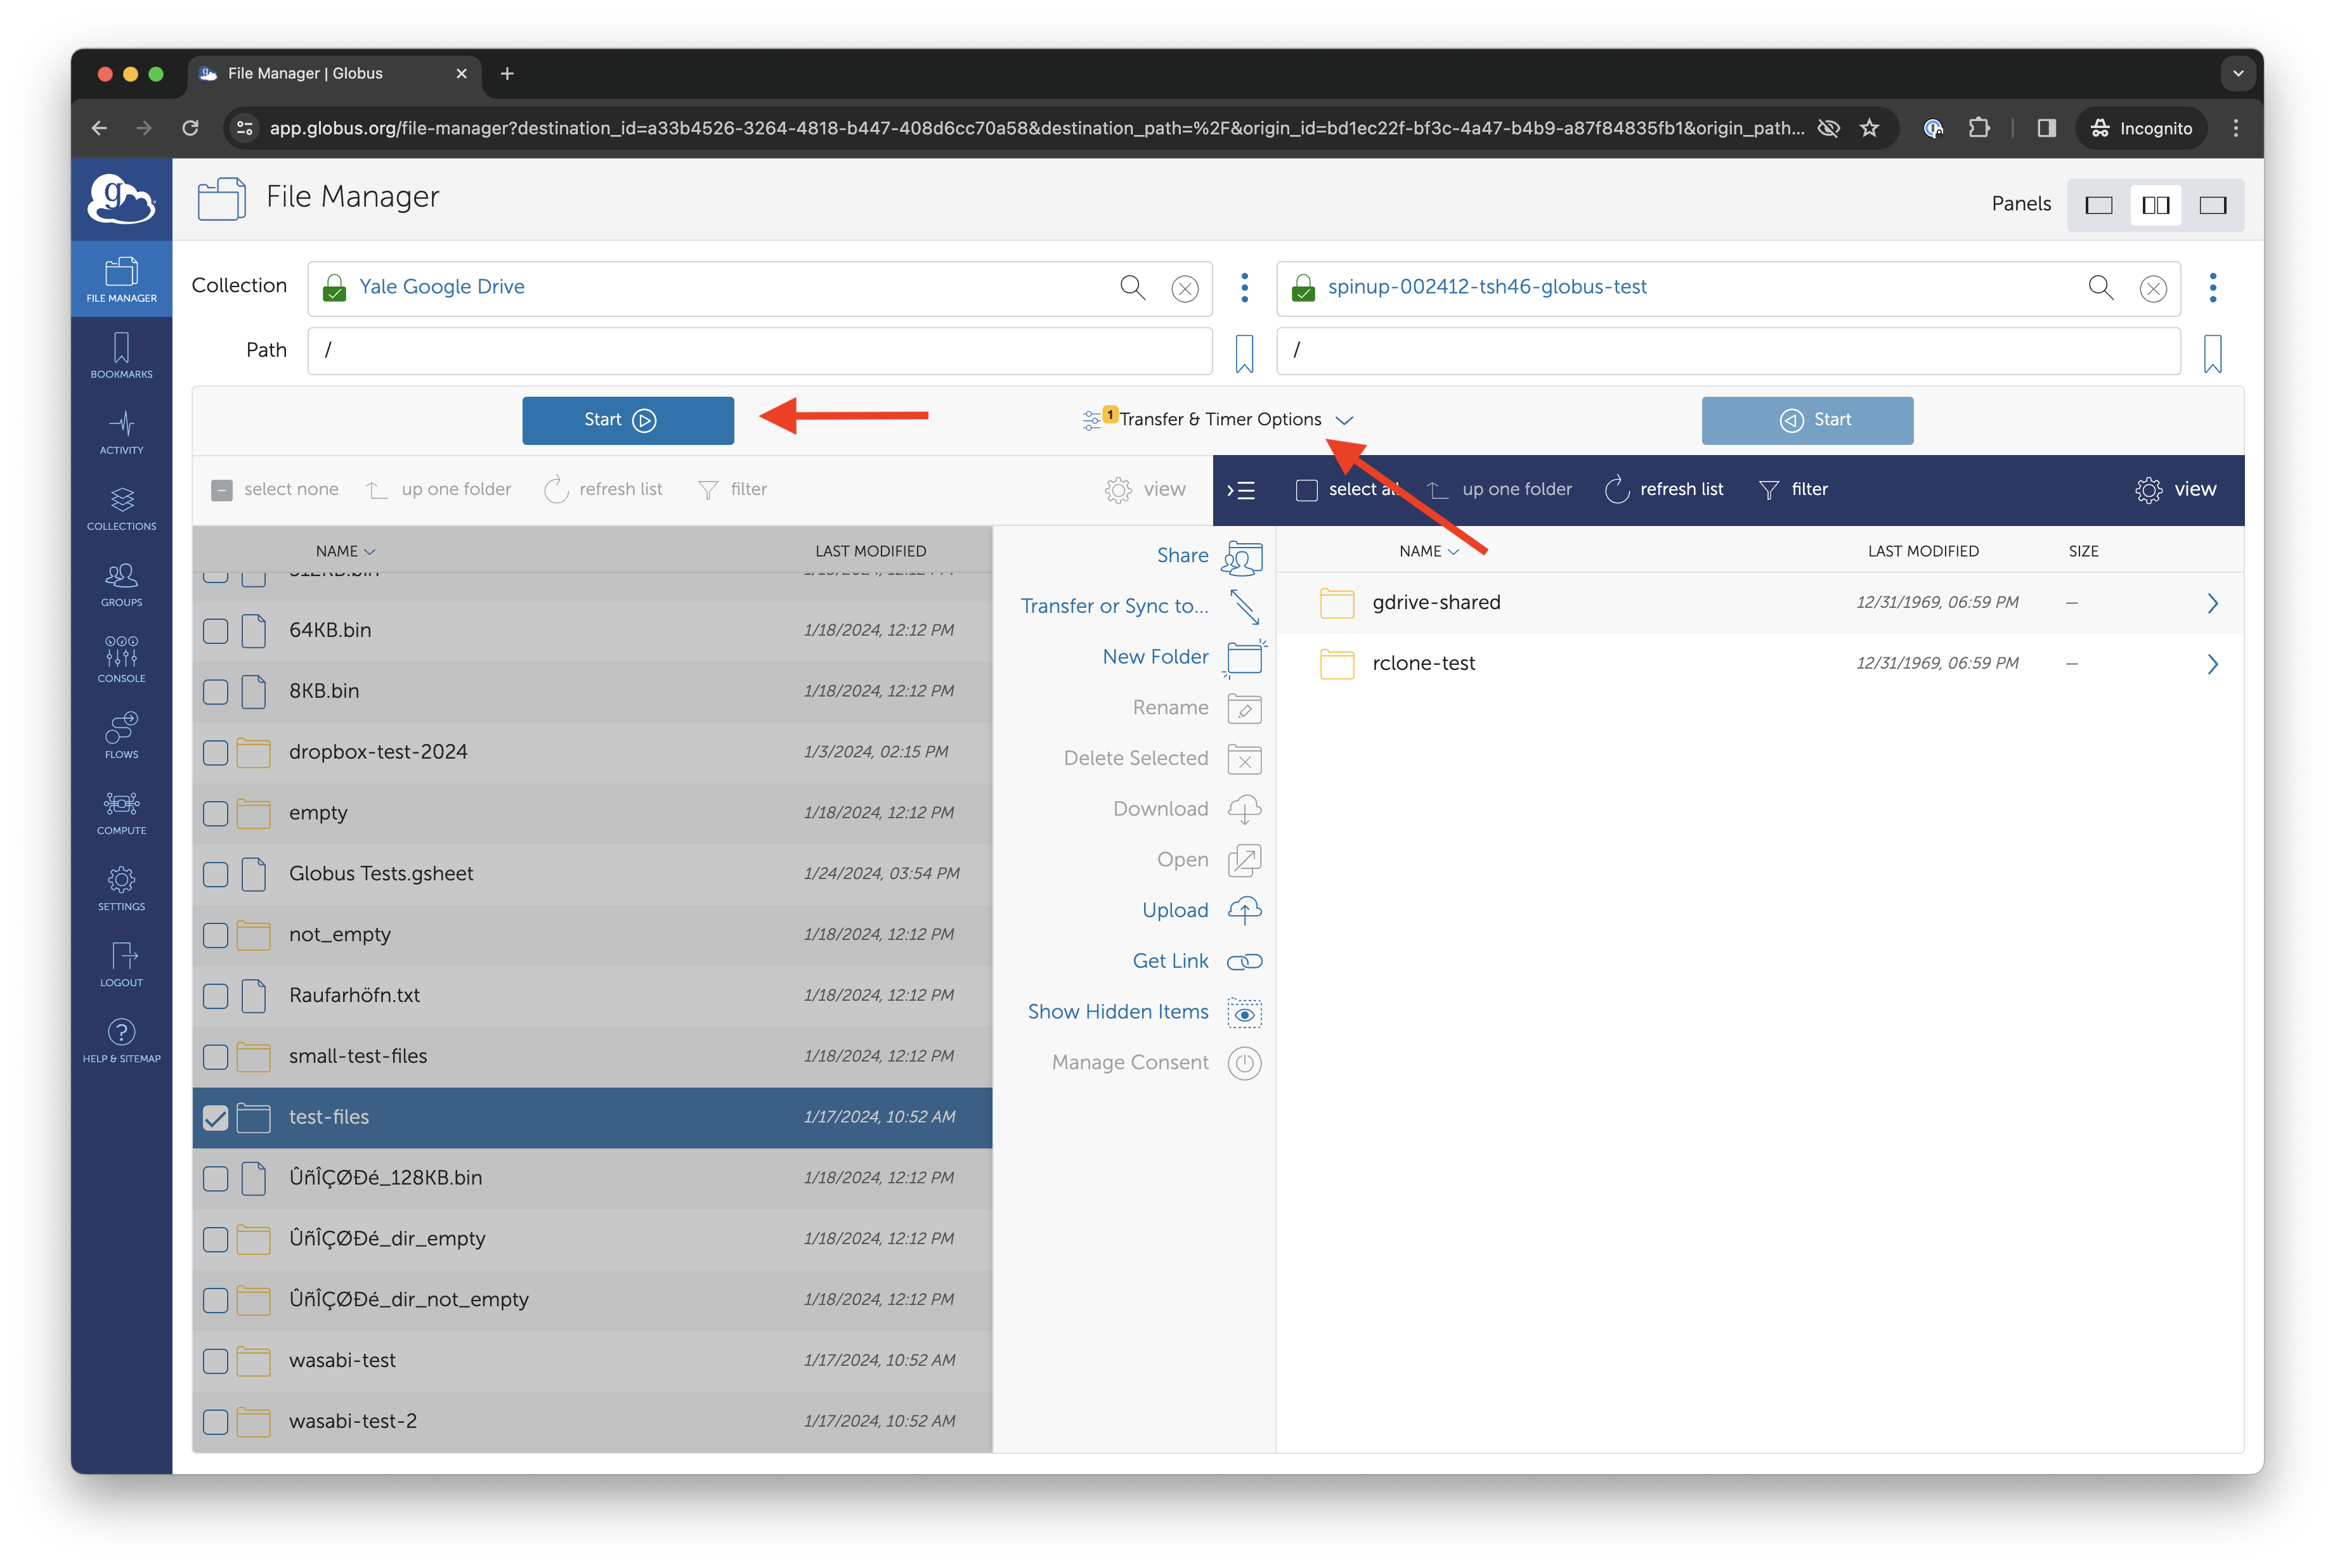The image size is (2335, 1568).
Task: Open the Console sidebar section
Action: pos(121,660)
